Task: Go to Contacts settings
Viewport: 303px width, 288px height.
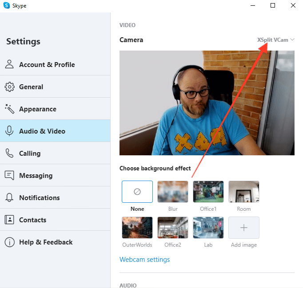Action: pyautogui.click(x=55, y=220)
